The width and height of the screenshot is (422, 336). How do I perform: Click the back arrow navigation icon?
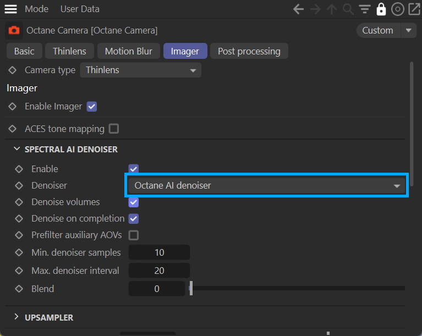[x=298, y=9]
